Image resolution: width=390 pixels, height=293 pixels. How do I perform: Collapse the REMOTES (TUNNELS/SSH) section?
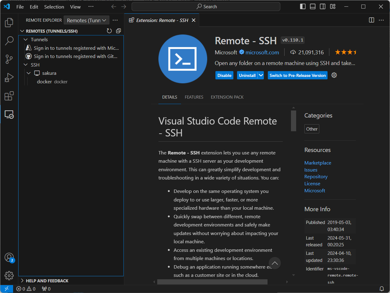point(22,31)
